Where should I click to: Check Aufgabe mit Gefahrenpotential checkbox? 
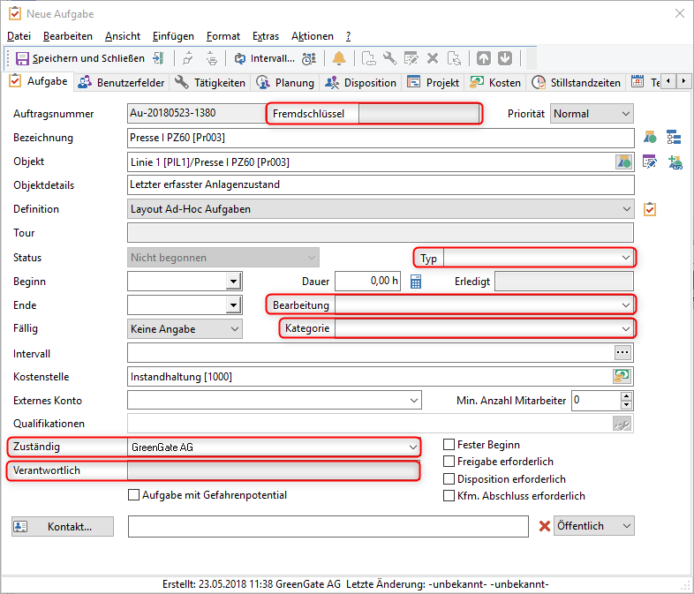coord(133,495)
